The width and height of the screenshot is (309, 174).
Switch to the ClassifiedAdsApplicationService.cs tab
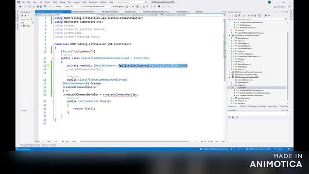click(x=156, y=12)
